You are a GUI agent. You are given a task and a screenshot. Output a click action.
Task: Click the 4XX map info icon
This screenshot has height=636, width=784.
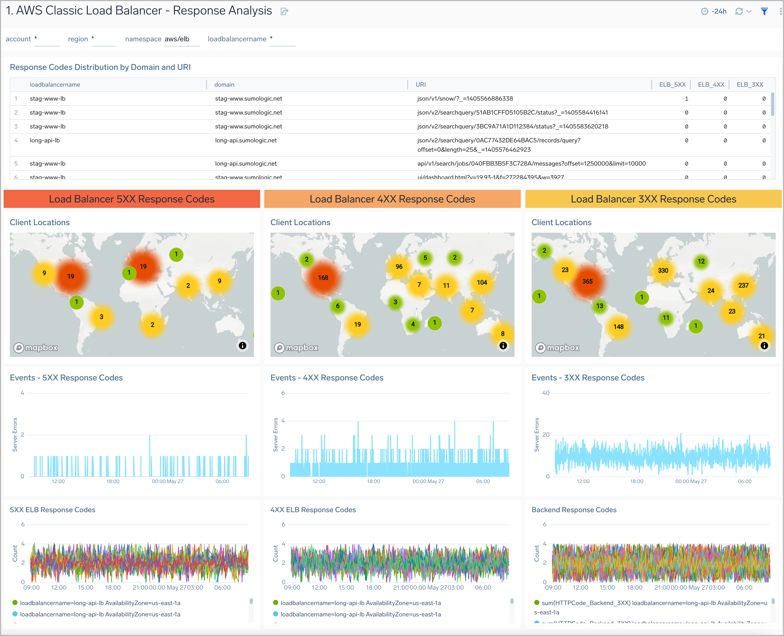[x=503, y=346]
